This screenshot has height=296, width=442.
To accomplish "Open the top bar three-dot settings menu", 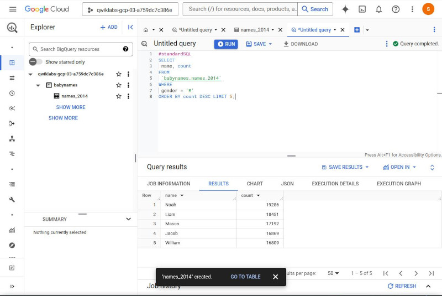I will click(412, 9).
